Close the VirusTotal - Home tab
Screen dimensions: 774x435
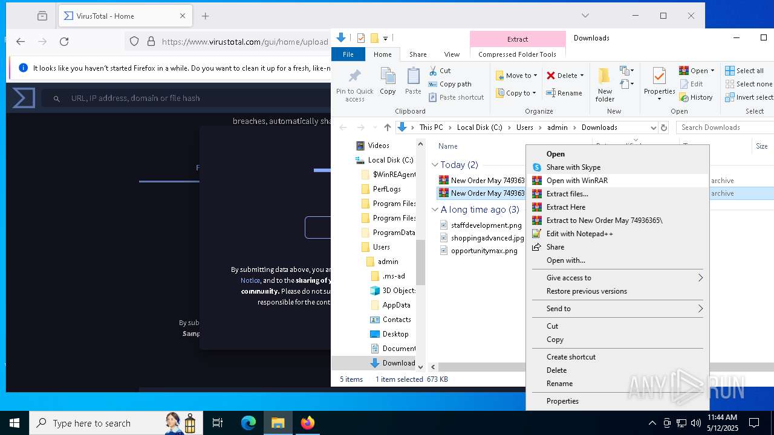[x=183, y=16]
